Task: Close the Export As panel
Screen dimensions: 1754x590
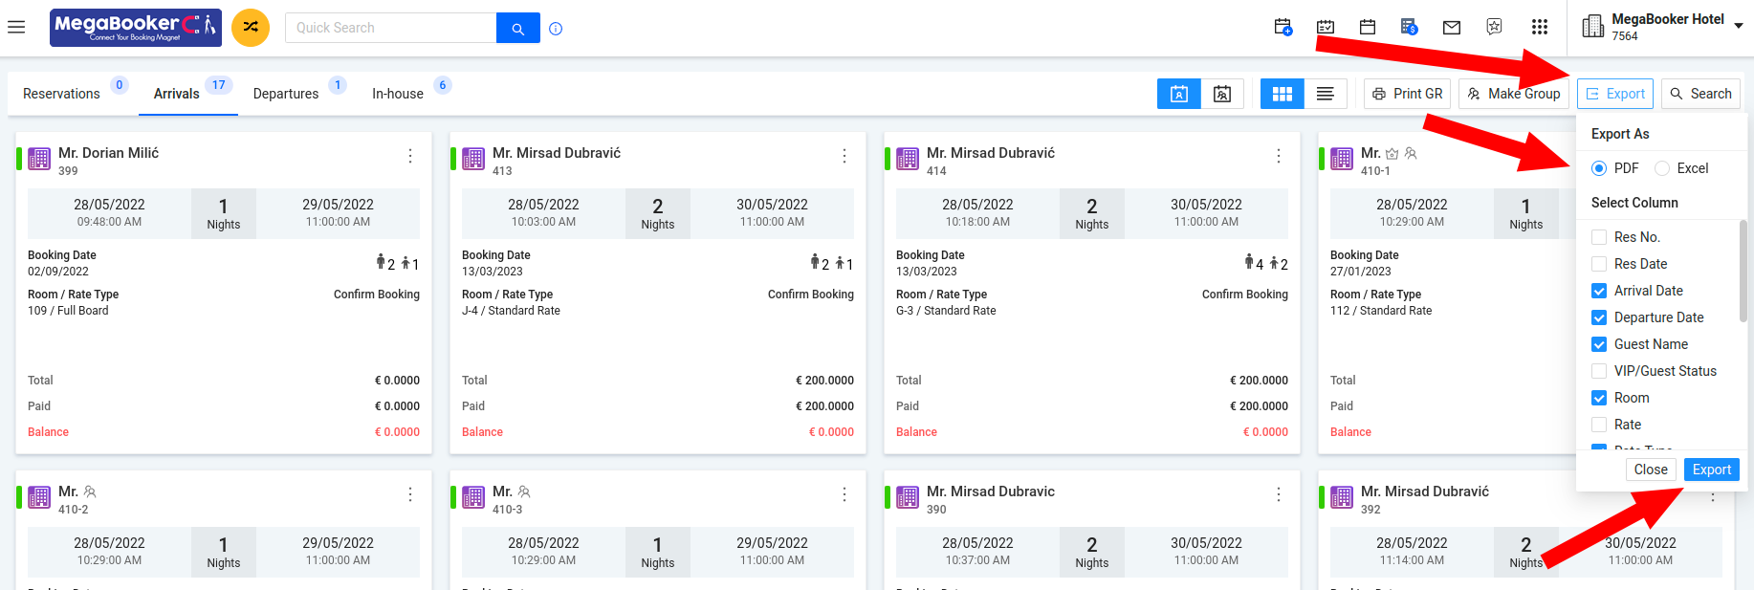Action: [1651, 470]
